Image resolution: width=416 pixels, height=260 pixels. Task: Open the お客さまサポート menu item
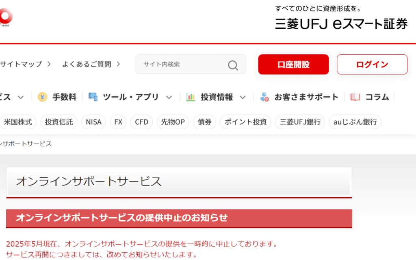[306, 97]
